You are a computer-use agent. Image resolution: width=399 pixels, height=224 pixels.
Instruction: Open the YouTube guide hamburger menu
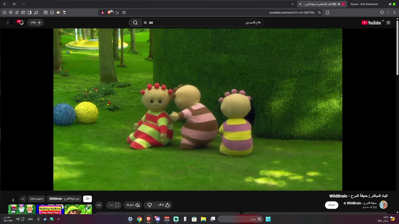[x=388, y=23]
